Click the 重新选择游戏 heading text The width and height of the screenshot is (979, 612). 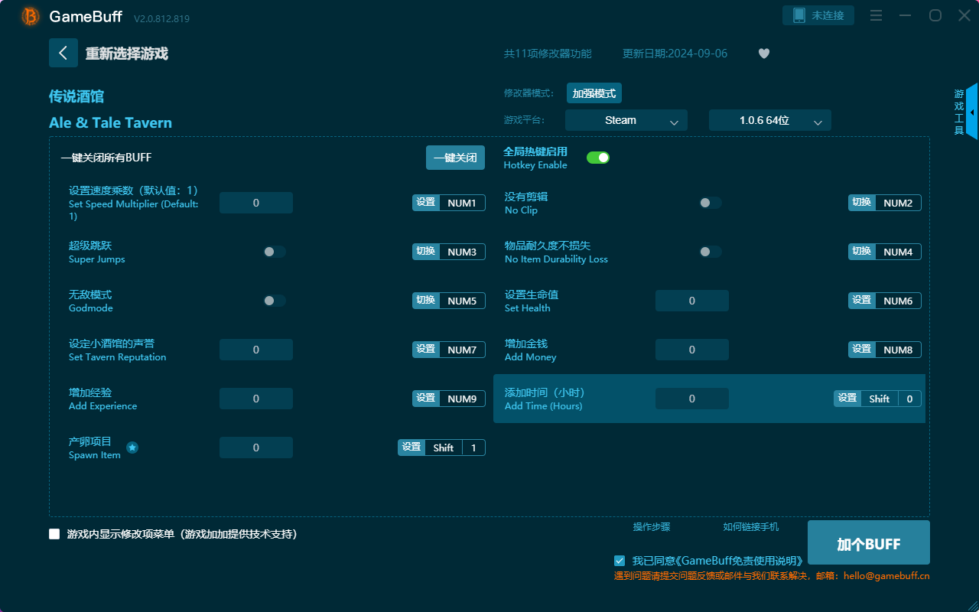[127, 54]
